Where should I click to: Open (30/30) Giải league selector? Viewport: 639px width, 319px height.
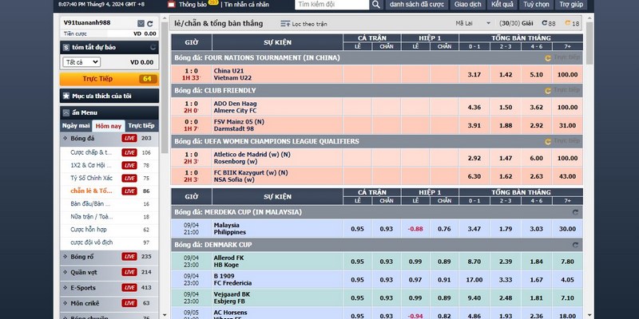pyautogui.click(x=516, y=24)
